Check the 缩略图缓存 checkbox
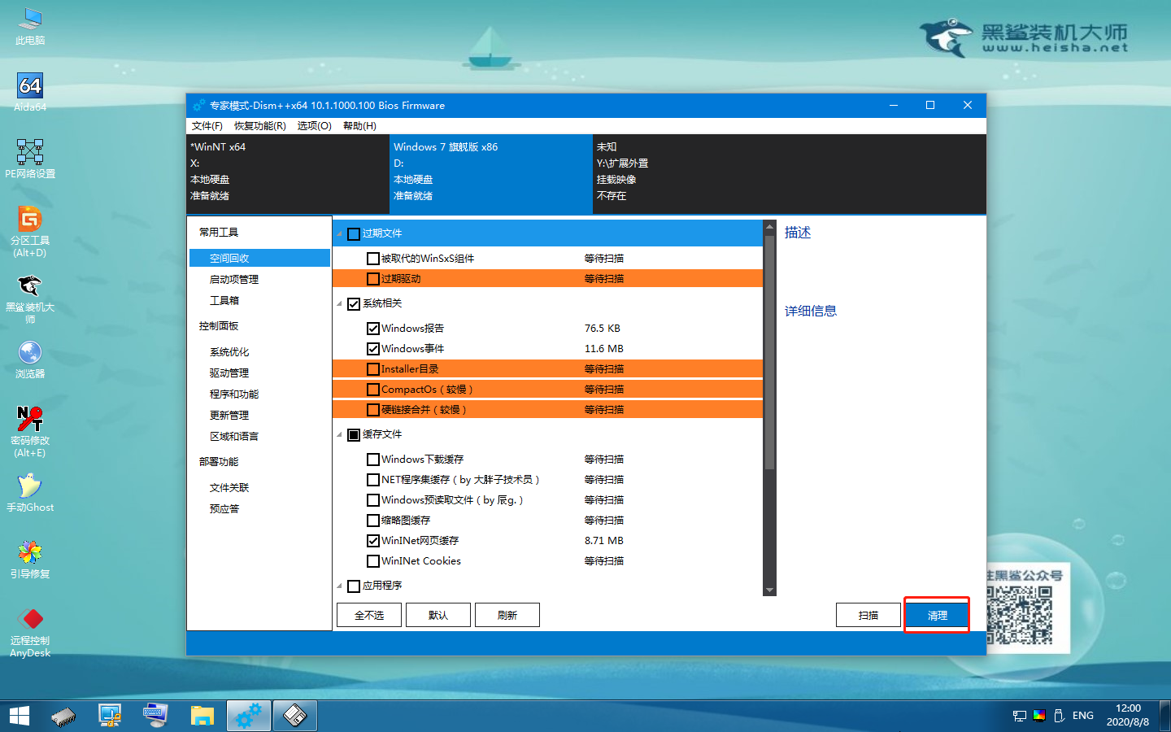 coord(373,521)
